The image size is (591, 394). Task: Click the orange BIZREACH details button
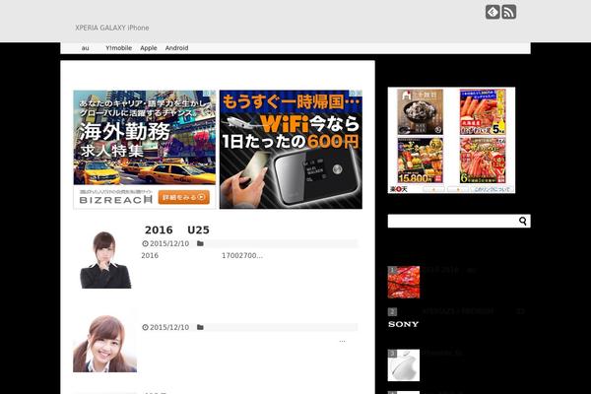[183, 197]
